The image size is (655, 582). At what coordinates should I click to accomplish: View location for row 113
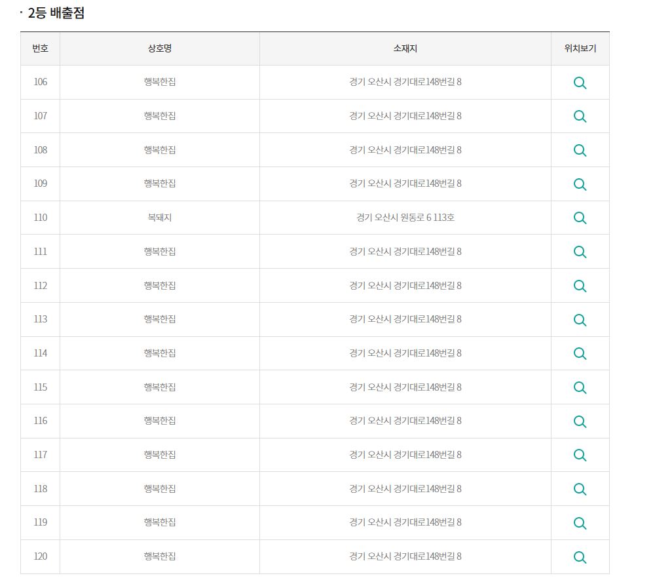tap(580, 320)
